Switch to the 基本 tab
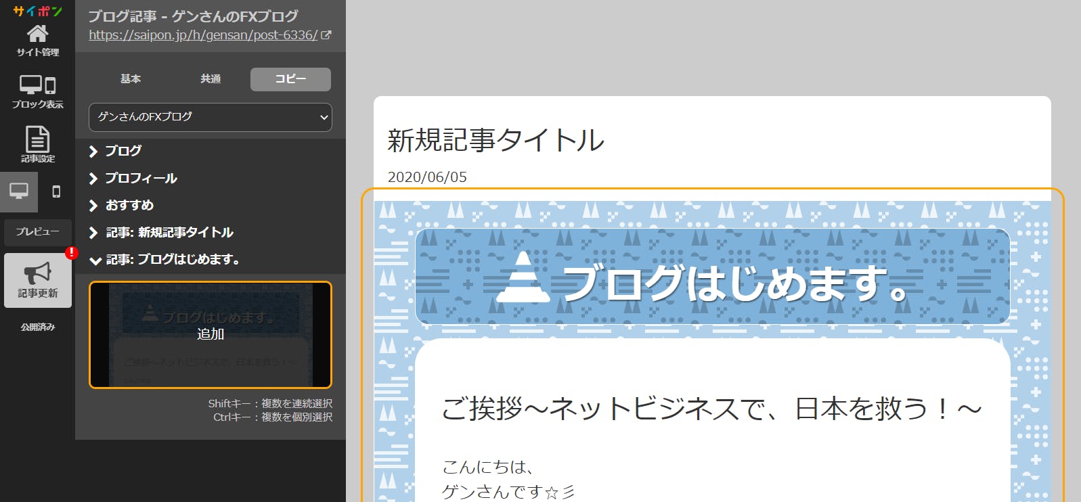 tap(131, 79)
